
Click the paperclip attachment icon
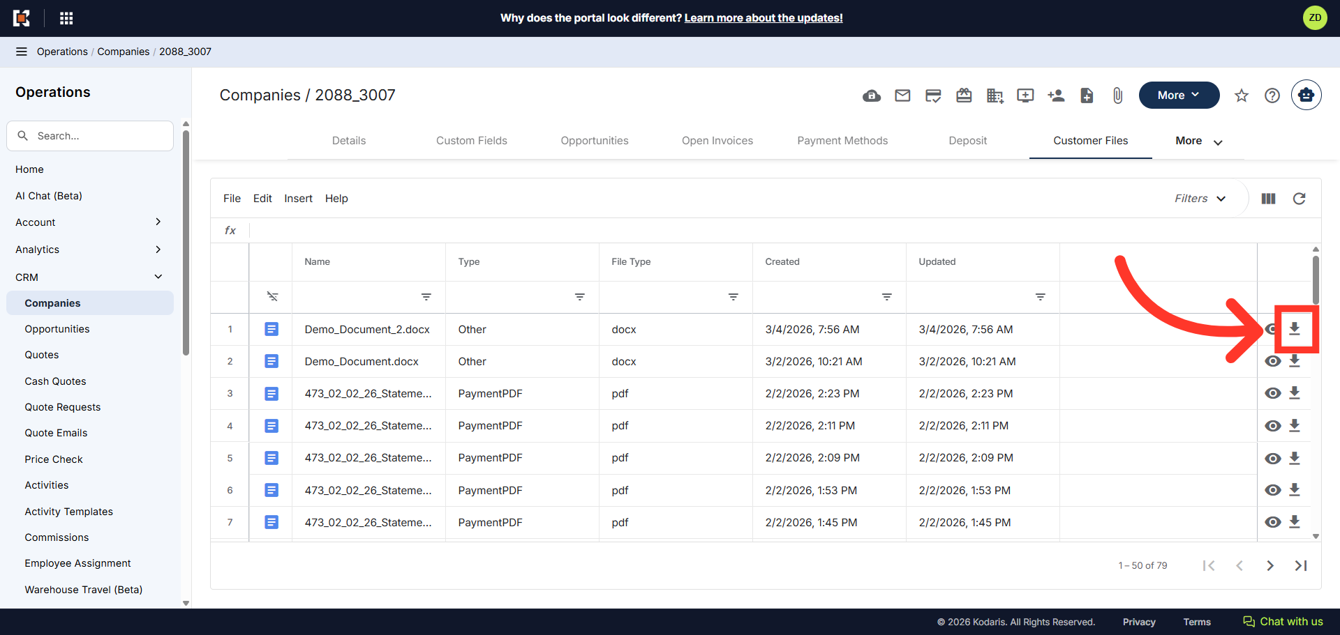click(1117, 95)
